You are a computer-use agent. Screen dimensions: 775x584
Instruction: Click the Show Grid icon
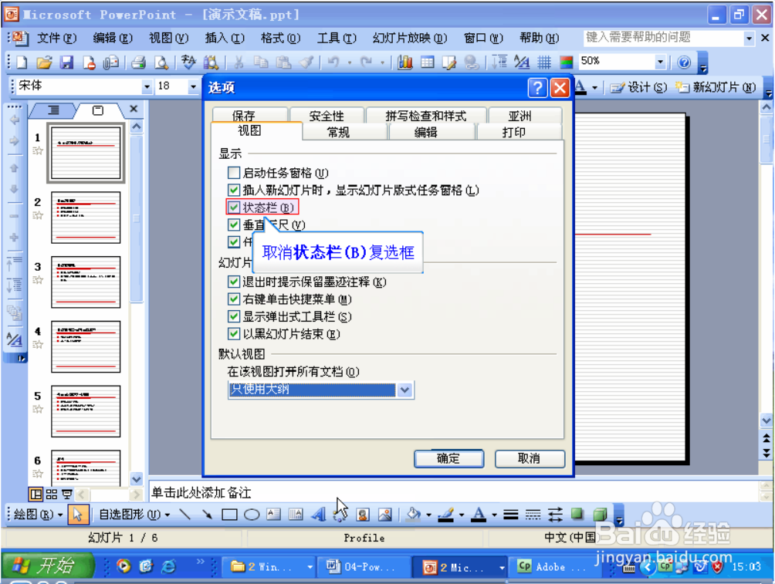pyautogui.click(x=544, y=62)
